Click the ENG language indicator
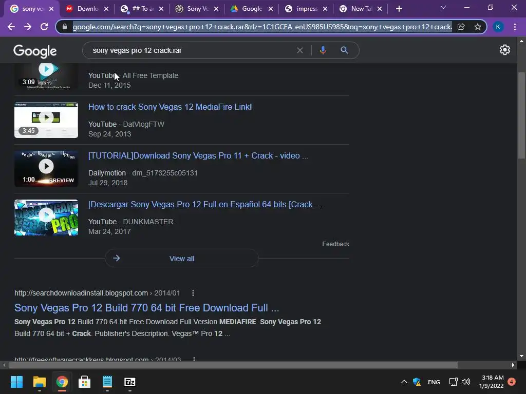 434,382
